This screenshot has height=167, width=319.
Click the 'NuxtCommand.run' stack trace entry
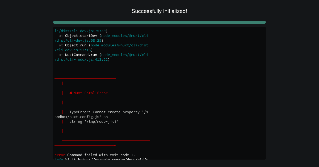81,55
